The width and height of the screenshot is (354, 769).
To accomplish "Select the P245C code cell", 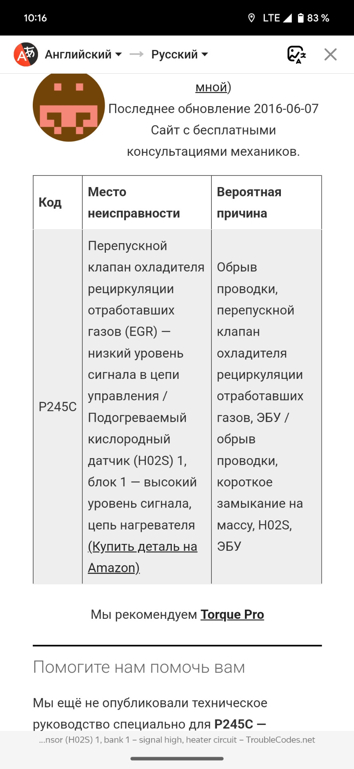I will [58, 406].
